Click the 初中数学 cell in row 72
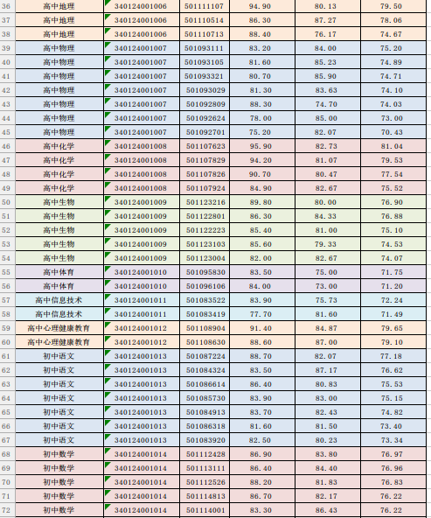431x518 pixels. click(x=59, y=510)
